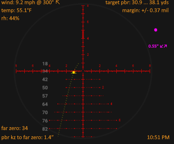Select the 0.55" magenta size label
The height and width of the screenshot is (144, 174).
tap(154, 46)
